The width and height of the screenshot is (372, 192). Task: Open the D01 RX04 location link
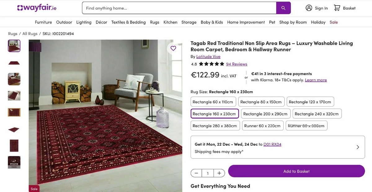coord(272,144)
